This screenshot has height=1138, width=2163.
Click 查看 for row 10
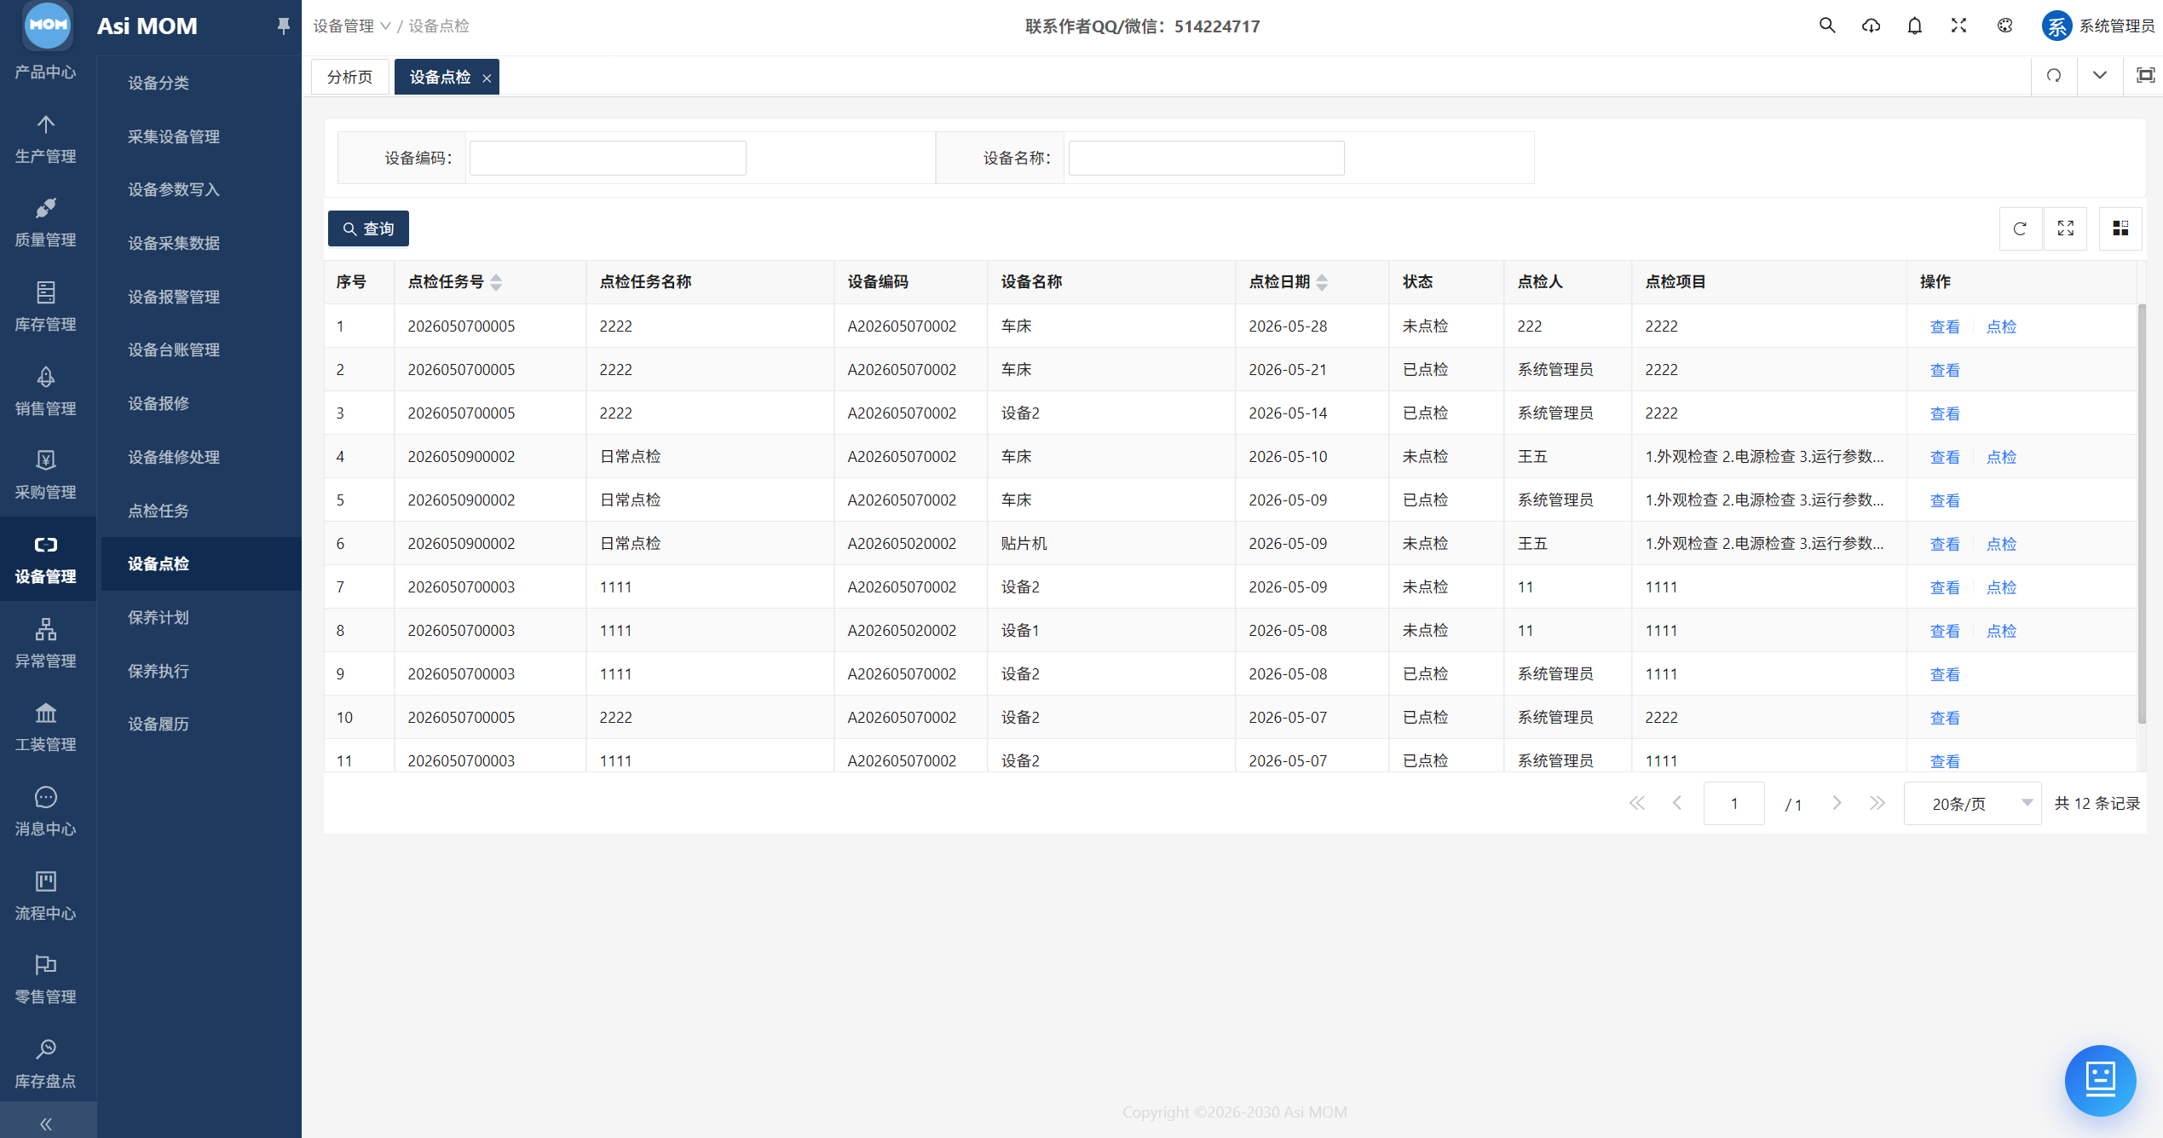[1945, 718]
